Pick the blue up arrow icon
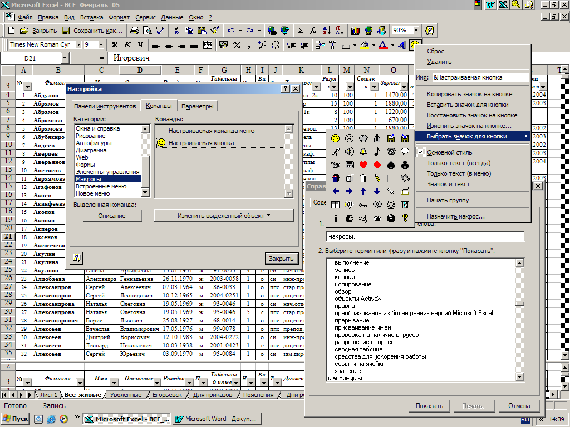Screen dimensions: 570x427 363,191
